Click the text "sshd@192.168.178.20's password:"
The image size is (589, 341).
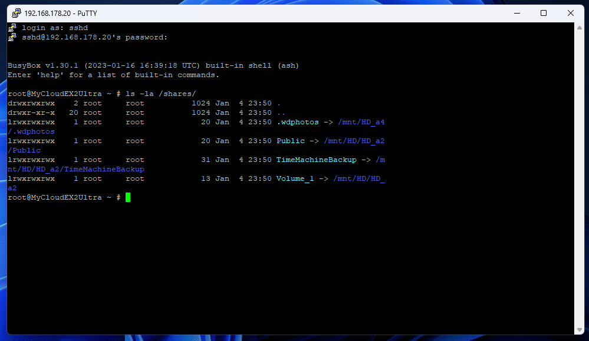(x=95, y=37)
